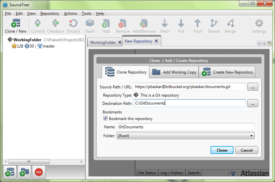Click the Atlassian logo

tap(255, 173)
